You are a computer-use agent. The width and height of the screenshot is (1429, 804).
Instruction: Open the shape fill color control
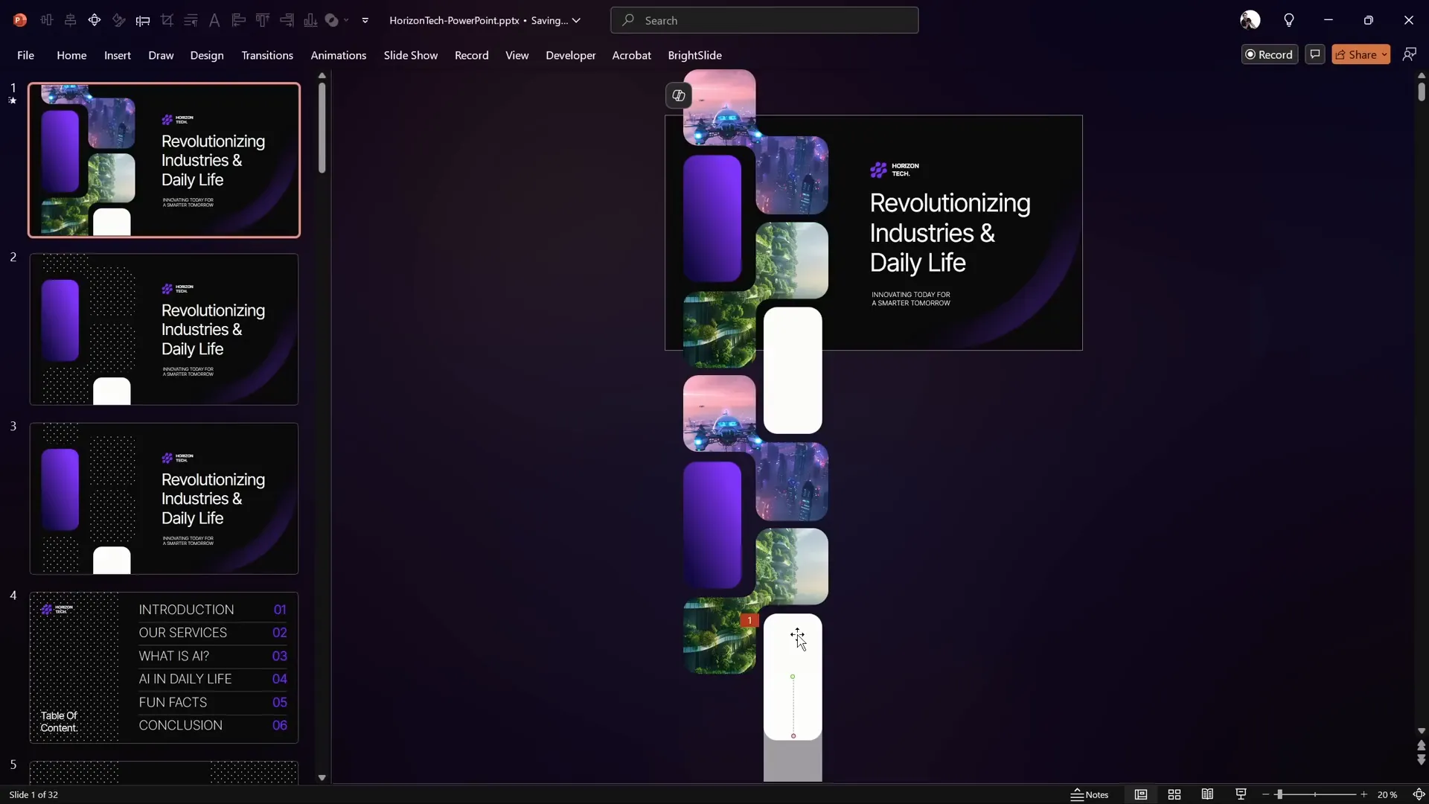333,20
